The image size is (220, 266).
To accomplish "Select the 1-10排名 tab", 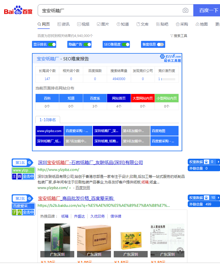I will tap(48, 120).
